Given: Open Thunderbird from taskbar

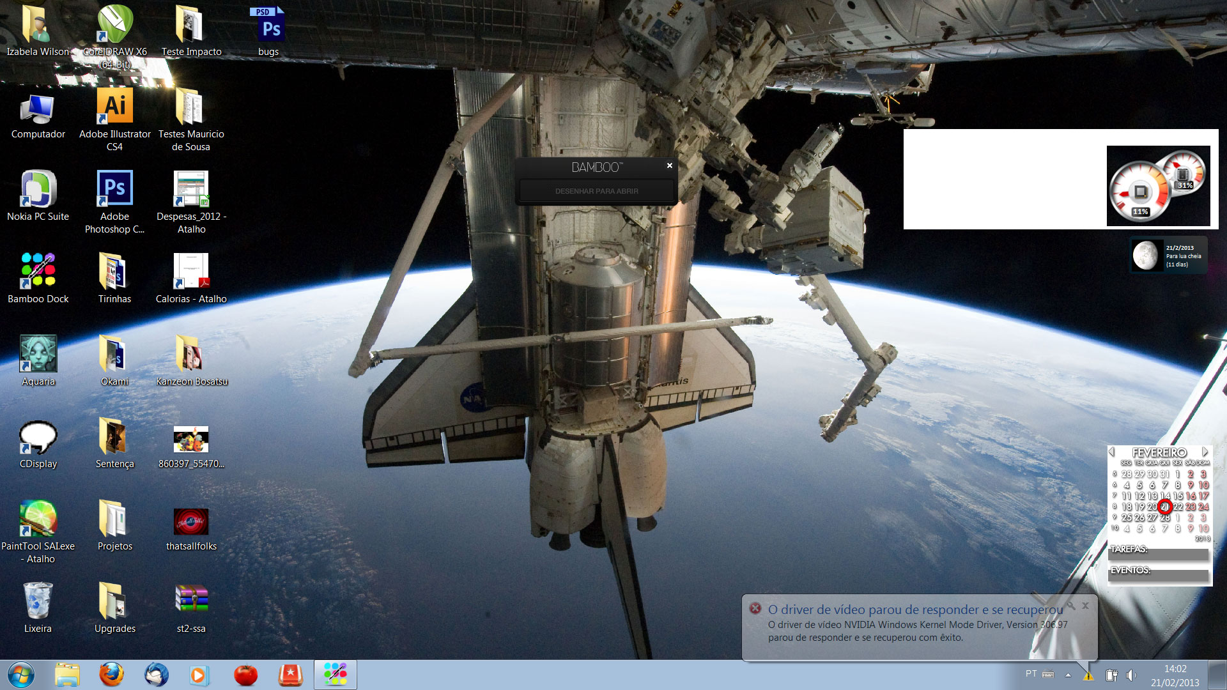Looking at the screenshot, I should (157, 675).
